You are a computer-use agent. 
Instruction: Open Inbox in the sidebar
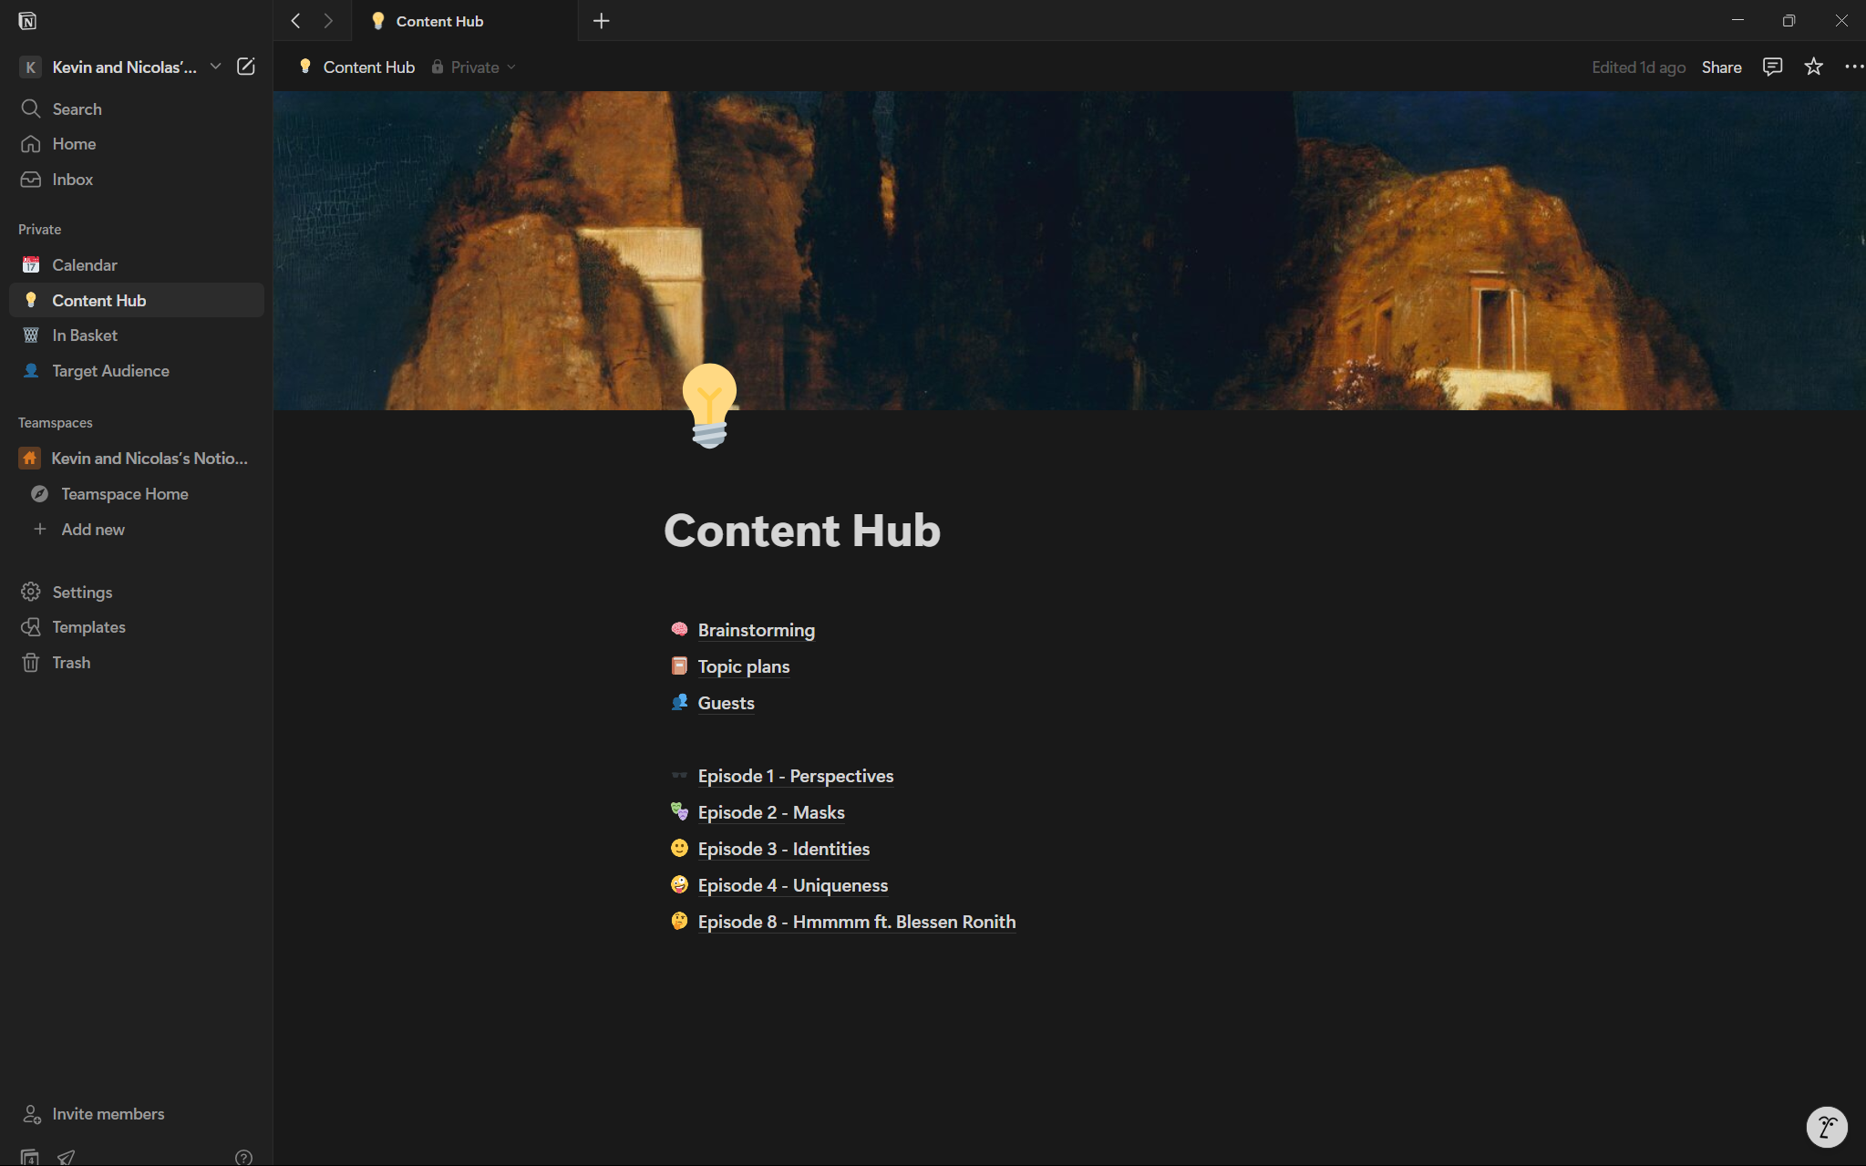coord(137,180)
